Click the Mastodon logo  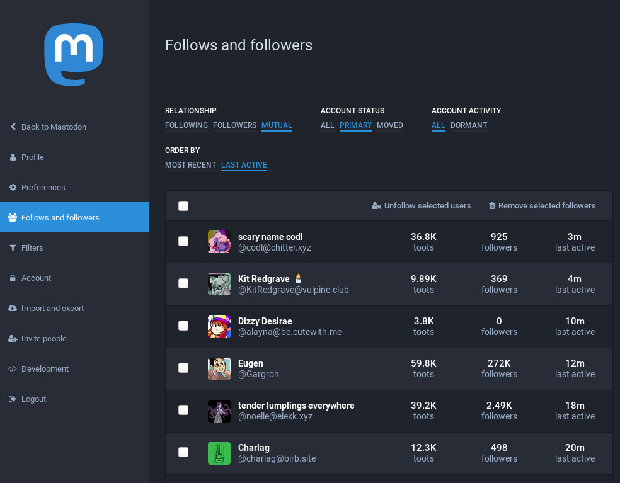click(x=73, y=55)
